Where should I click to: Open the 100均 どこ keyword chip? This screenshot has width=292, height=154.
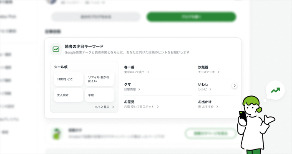click(68, 79)
